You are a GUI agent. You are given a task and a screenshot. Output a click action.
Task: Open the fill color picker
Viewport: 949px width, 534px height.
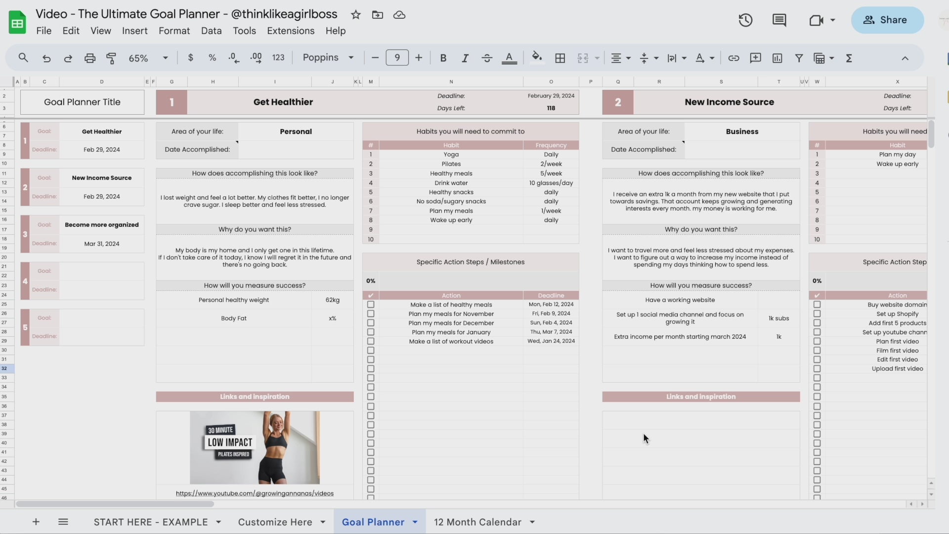[536, 57]
